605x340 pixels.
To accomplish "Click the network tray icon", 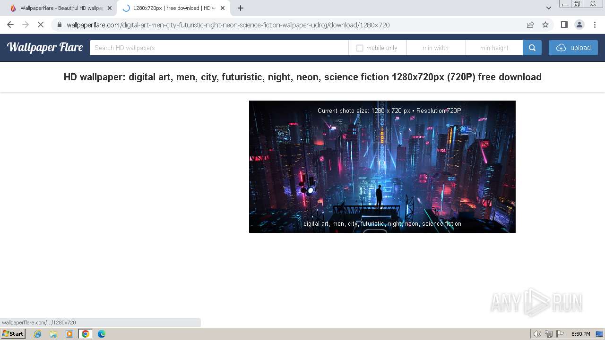I will pyautogui.click(x=549, y=334).
